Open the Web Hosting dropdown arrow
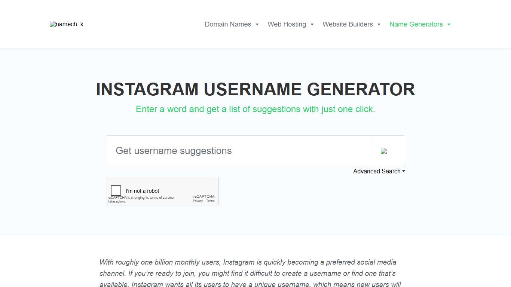 (312, 24)
